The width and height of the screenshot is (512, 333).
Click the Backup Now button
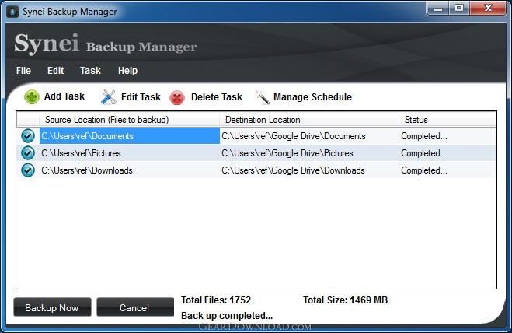52,307
